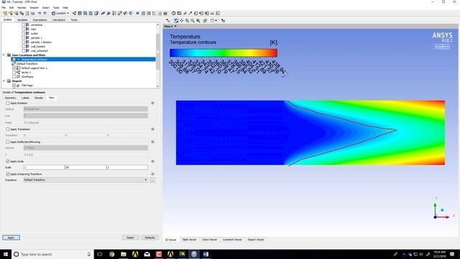The width and height of the screenshot is (460, 259).
Task: Open the File menu
Action: click(x=4, y=8)
